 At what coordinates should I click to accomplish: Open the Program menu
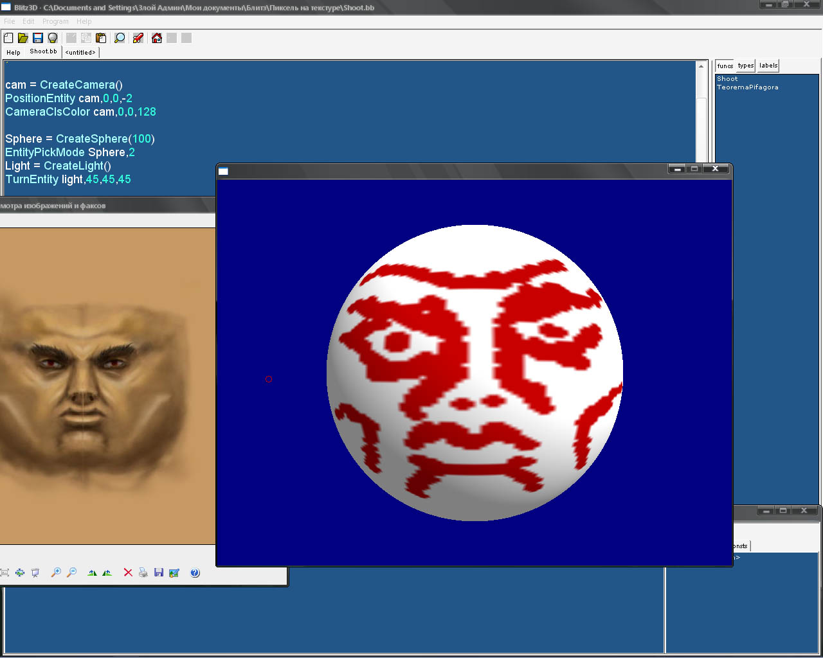coord(55,21)
